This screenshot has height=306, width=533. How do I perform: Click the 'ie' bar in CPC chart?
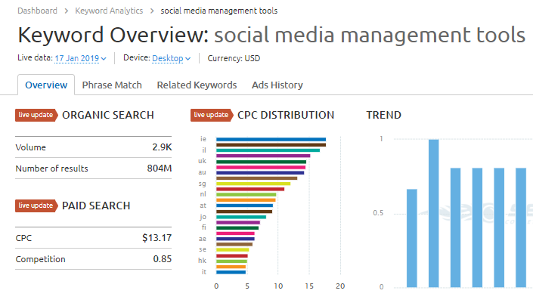pos(271,139)
